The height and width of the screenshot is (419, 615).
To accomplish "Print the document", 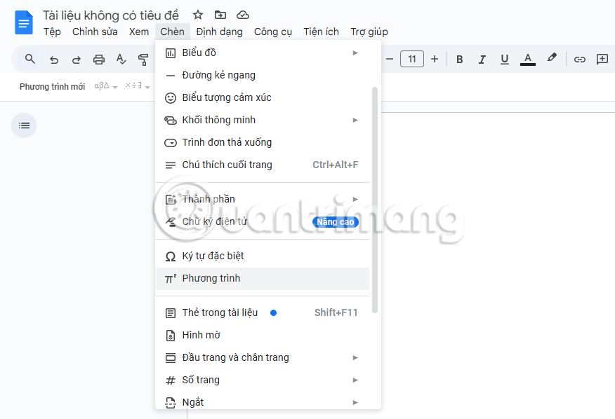I will click(99, 60).
